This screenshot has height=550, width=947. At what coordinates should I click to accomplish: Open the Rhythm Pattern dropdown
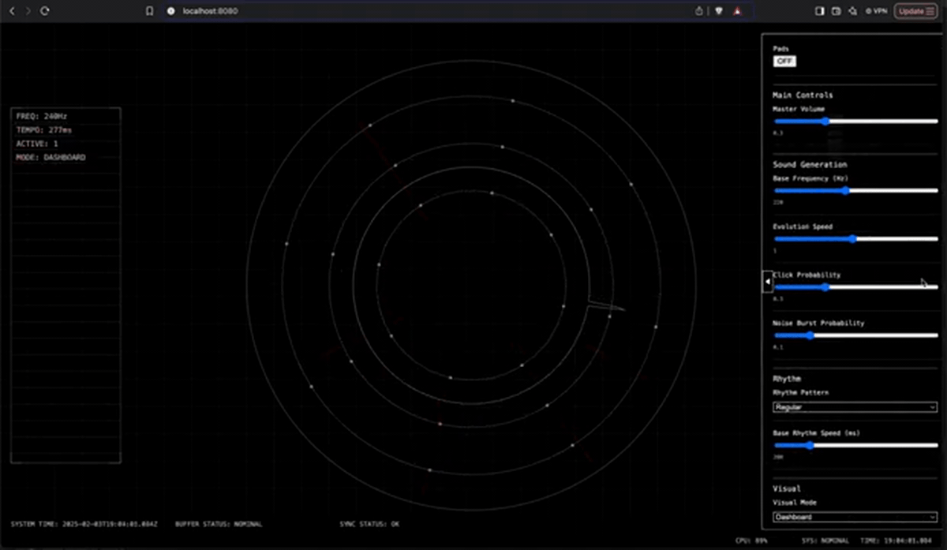[x=855, y=407]
